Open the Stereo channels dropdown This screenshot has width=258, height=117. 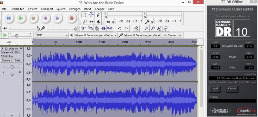[x=174, y=35]
